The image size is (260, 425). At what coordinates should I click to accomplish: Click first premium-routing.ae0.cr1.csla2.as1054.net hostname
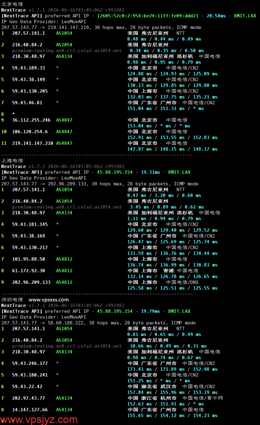click(x=67, y=50)
